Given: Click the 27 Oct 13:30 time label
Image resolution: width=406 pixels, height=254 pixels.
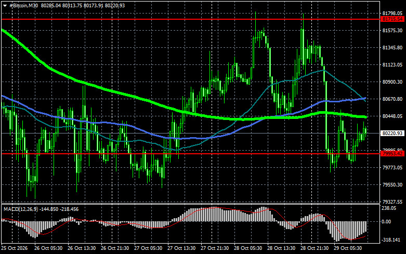Looking at the screenshot, I should point(181,248).
